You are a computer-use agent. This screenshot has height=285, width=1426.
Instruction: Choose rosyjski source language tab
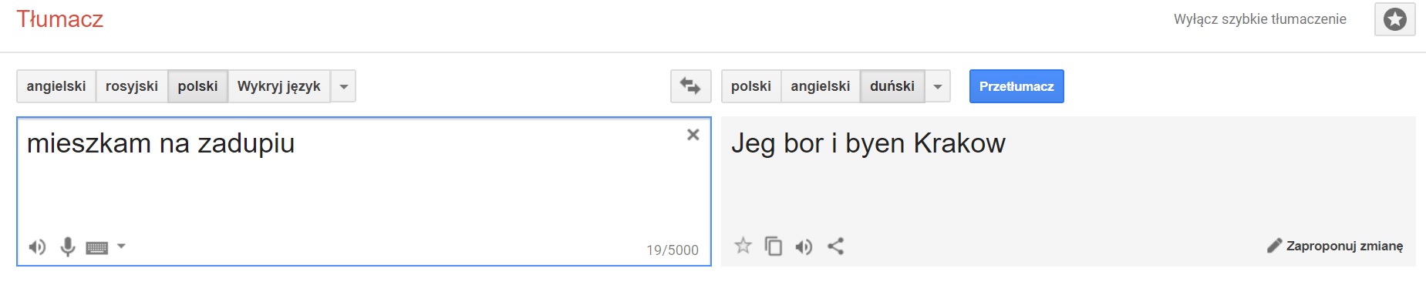tap(132, 86)
